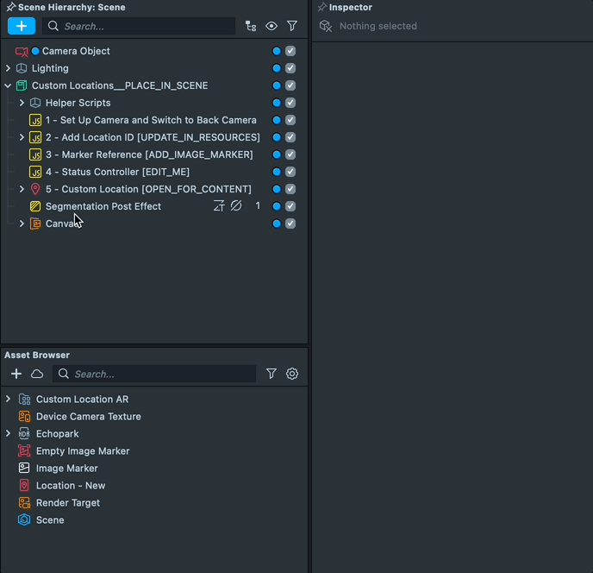The width and height of the screenshot is (593, 573).
Task: Click JS icon of Add Location ID script
Action: pos(35,137)
